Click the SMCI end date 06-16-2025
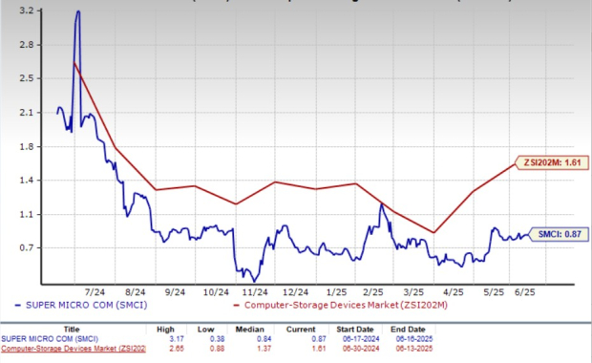This screenshot has width=592, height=363. [414, 339]
